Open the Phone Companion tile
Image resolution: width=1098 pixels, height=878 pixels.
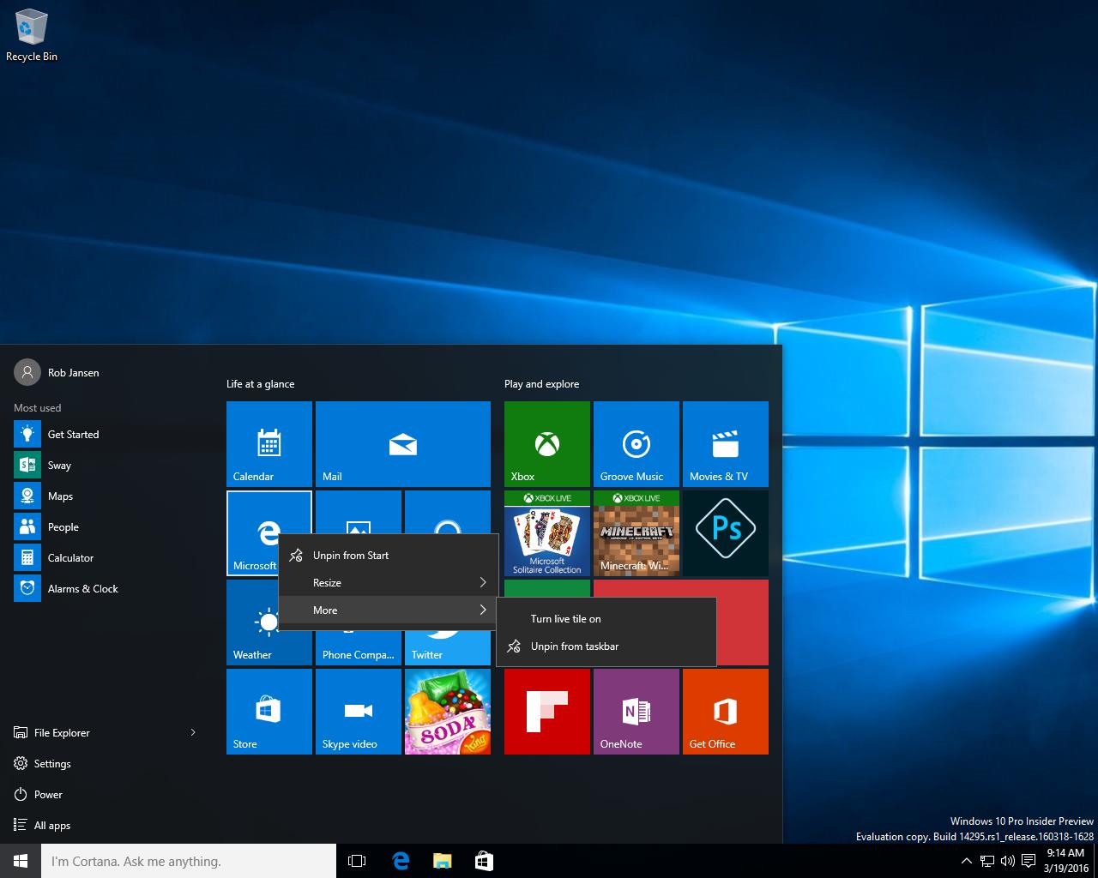(x=359, y=648)
